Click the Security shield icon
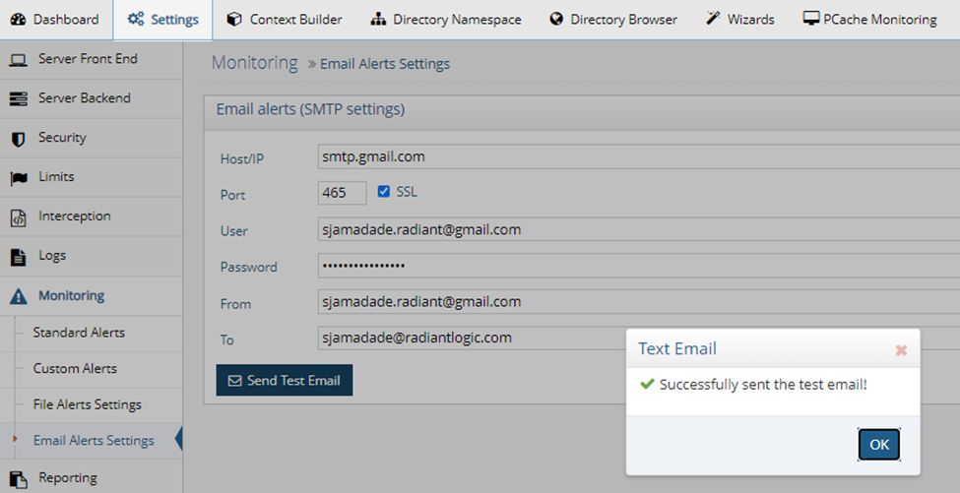 pyautogui.click(x=19, y=140)
